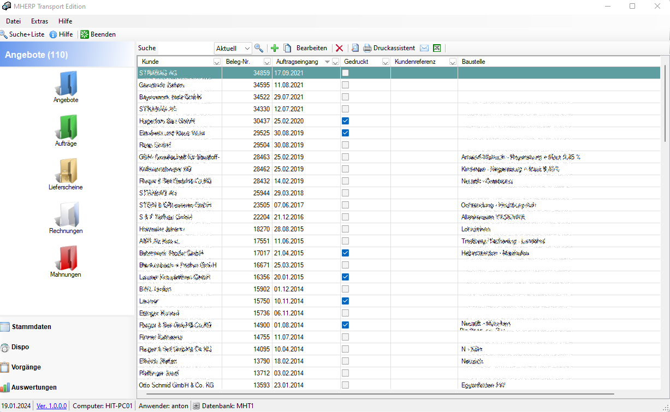Open the Aufträge folder icon
The width and height of the screenshot is (670, 412).
point(66,128)
